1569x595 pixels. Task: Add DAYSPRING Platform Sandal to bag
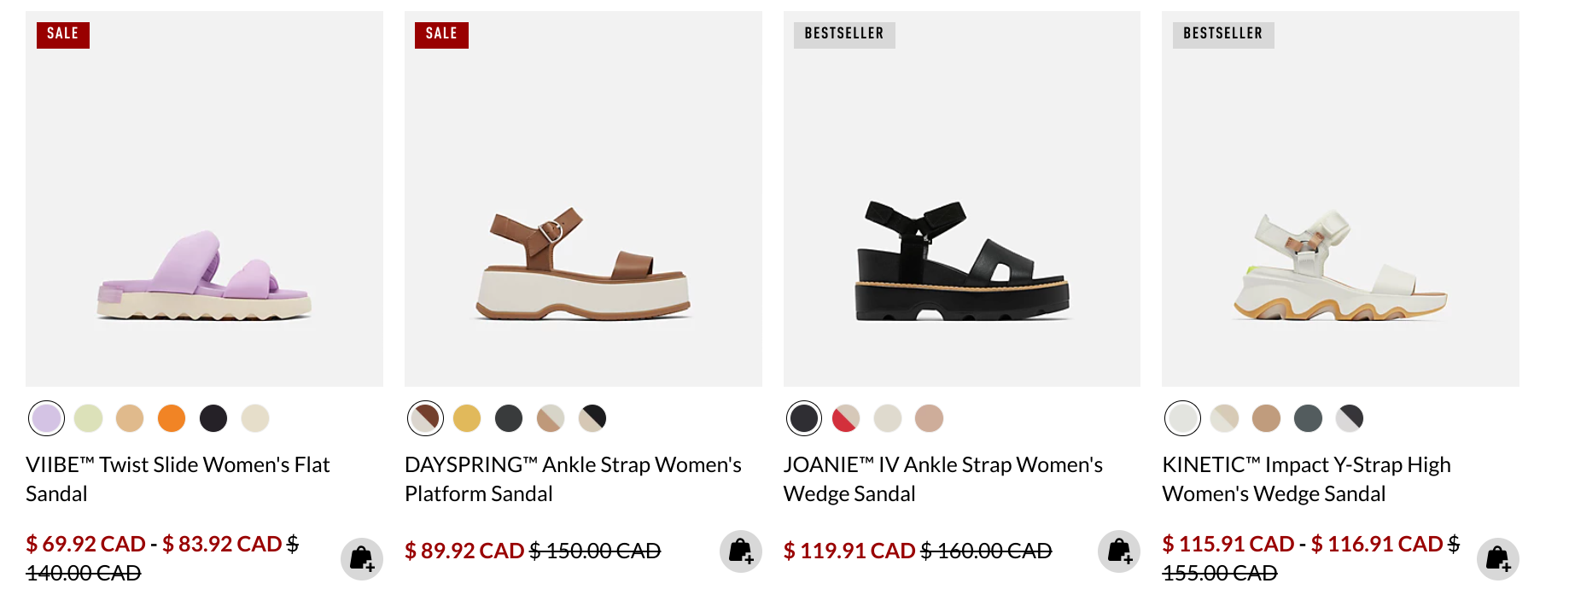[741, 551]
